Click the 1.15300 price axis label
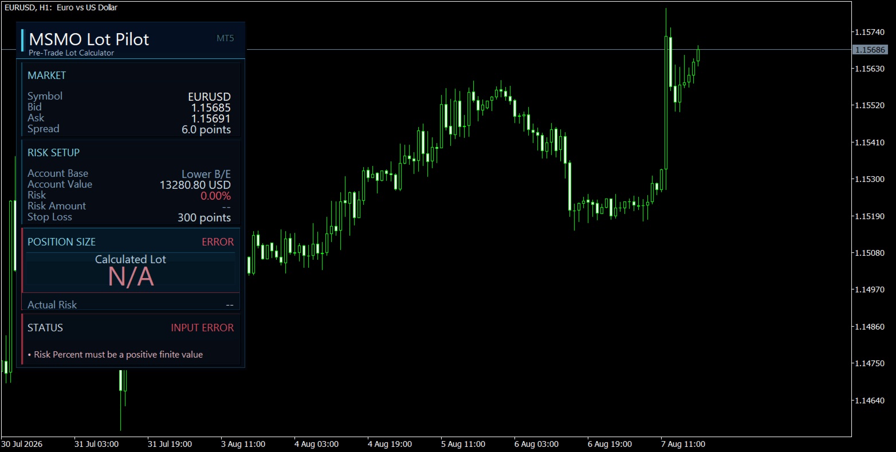Image resolution: width=896 pixels, height=452 pixels. 870,179
